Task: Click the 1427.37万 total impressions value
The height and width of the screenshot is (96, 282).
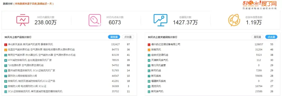Action: pyautogui.click(x=185, y=23)
